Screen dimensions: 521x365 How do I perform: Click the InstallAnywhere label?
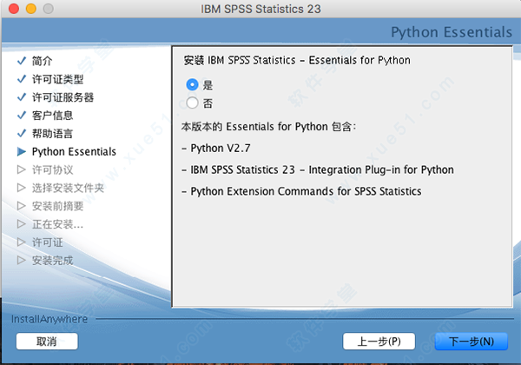click(49, 319)
